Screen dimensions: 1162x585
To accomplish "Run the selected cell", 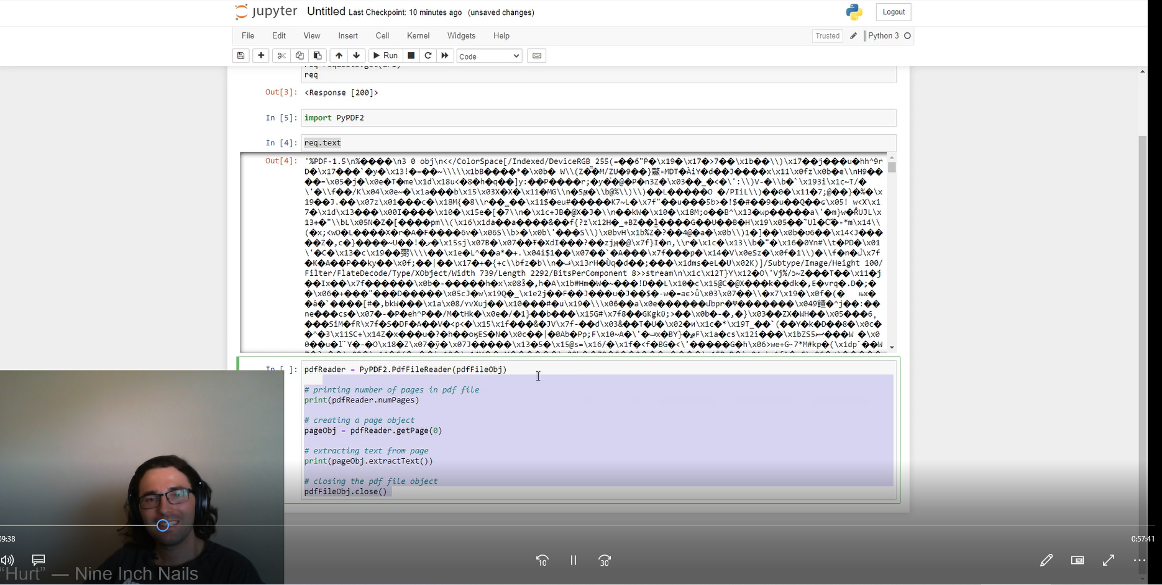I will point(385,56).
